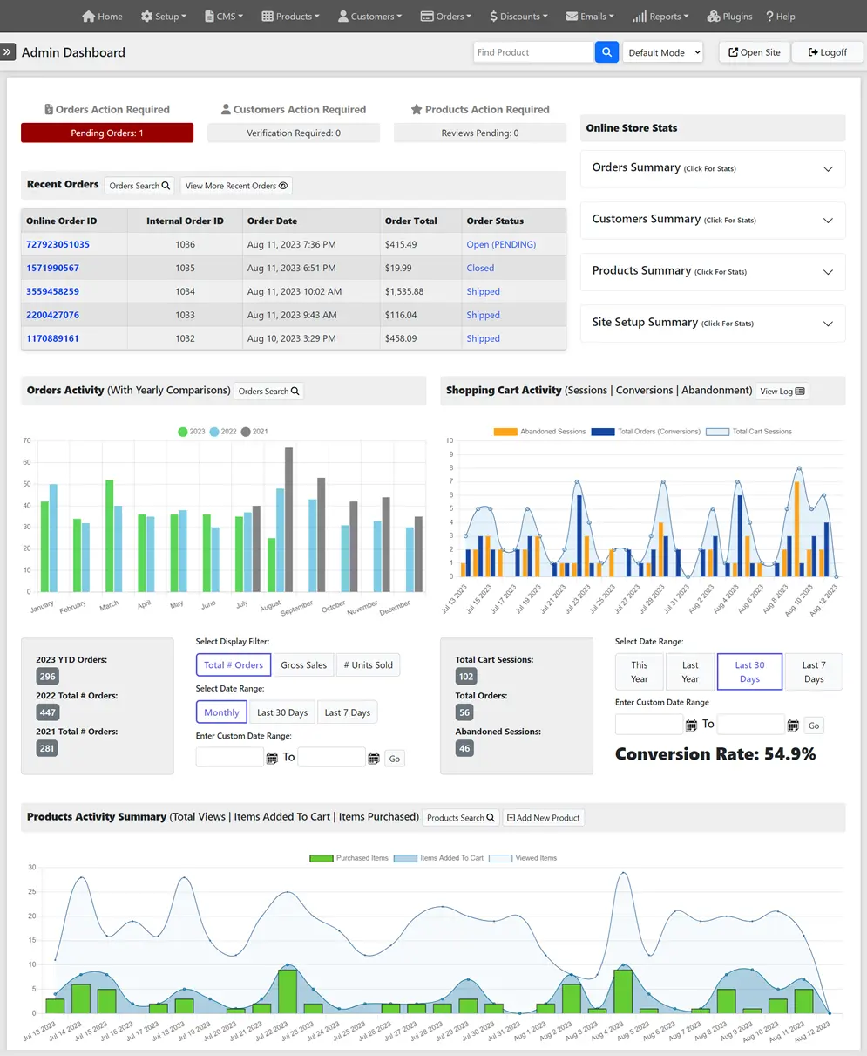Open the Reports menu

pos(660,17)
